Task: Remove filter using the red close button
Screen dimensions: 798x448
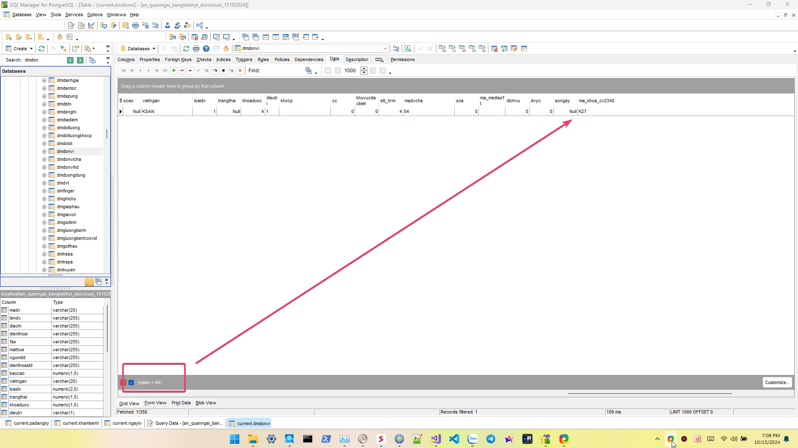Action: [x=123, y=382]
